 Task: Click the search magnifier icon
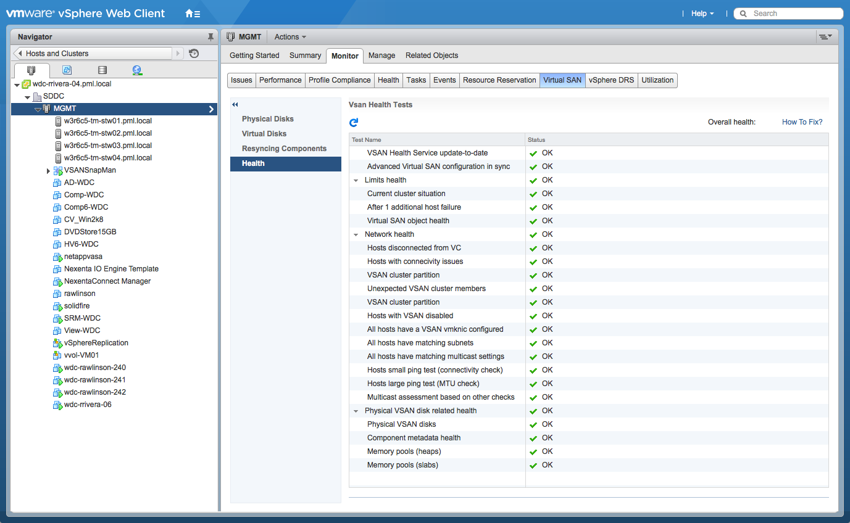(x=744, y=14)
